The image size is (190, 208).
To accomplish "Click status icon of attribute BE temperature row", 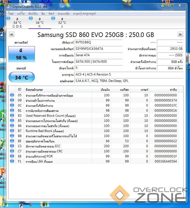I will coord(12,141).
